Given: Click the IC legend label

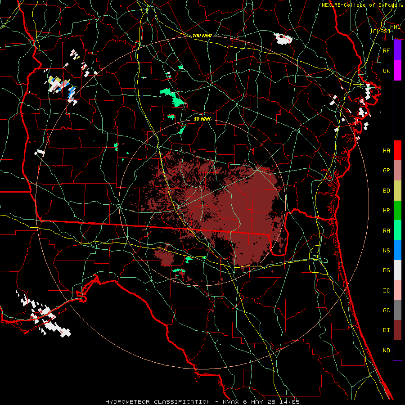Looking at the screenshot, I should pyautogui.click(x=387, y=291).
